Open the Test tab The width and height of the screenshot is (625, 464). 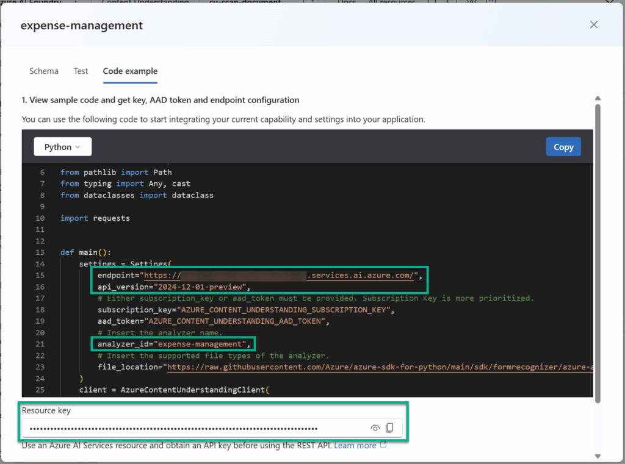pyautogui.click(x=81, y=71)
